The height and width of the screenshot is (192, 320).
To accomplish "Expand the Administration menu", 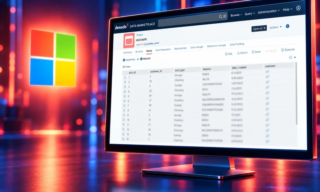I will (x=268, y=12).
